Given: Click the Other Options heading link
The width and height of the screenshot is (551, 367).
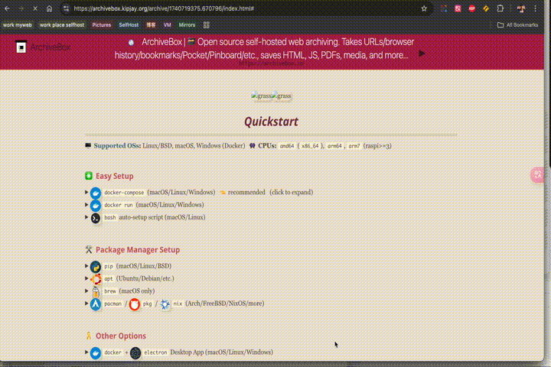Looking at the screenshot, I should 121,336.
